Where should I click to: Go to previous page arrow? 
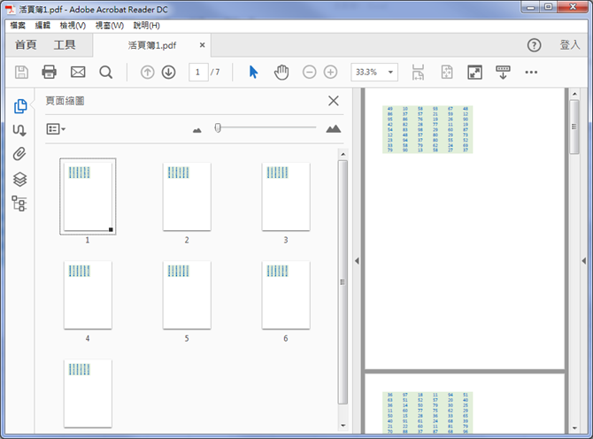click(148, 72)
